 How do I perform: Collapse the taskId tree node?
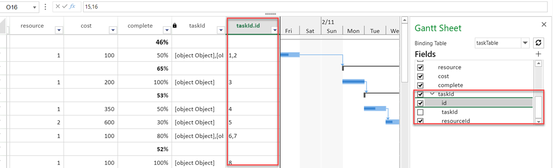pos(432,94)
